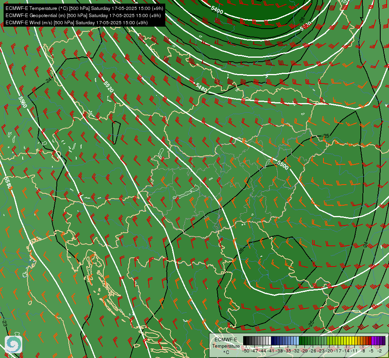Click the -8 value in the legend
The width and height of the screenshot is (389, 358).
coord(363,351)
